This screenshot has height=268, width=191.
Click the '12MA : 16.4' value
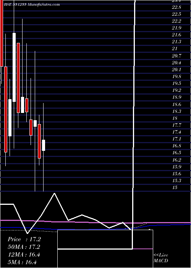tap(24, 255)
